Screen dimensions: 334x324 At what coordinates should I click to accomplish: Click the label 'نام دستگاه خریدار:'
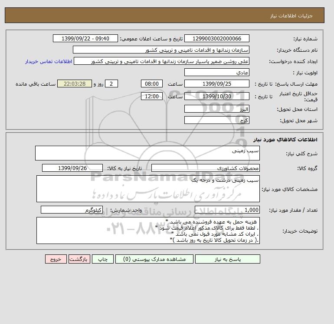(x=297, y=50)
